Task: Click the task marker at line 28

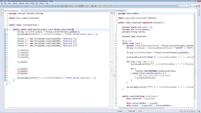Action: point(114,76)
